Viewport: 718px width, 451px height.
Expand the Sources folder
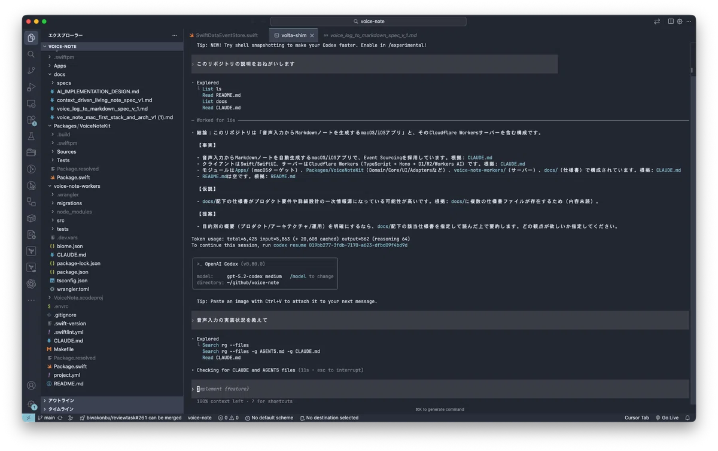click(x=112, y=151)
